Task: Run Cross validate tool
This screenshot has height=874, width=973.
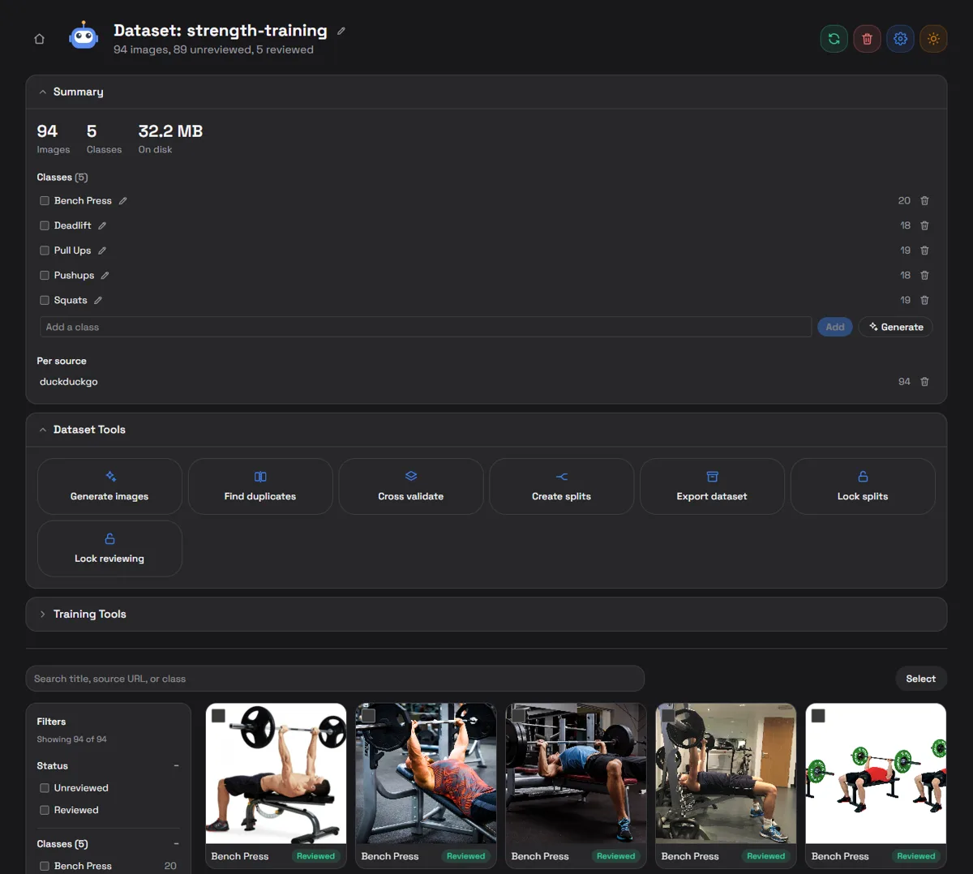Action: (411, 486)
